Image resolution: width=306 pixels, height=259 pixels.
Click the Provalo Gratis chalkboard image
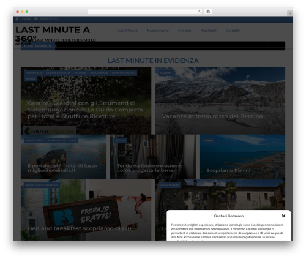(81, 216)
